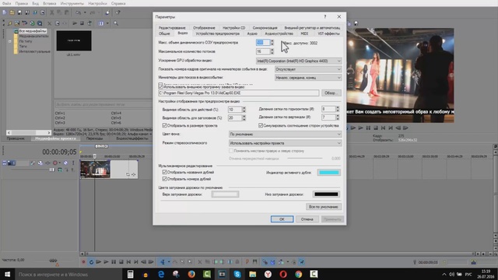Viewport: 498px width, 280px height.
Task: Click the magnifier search icon in media toolbar
Action: (116, 23)
